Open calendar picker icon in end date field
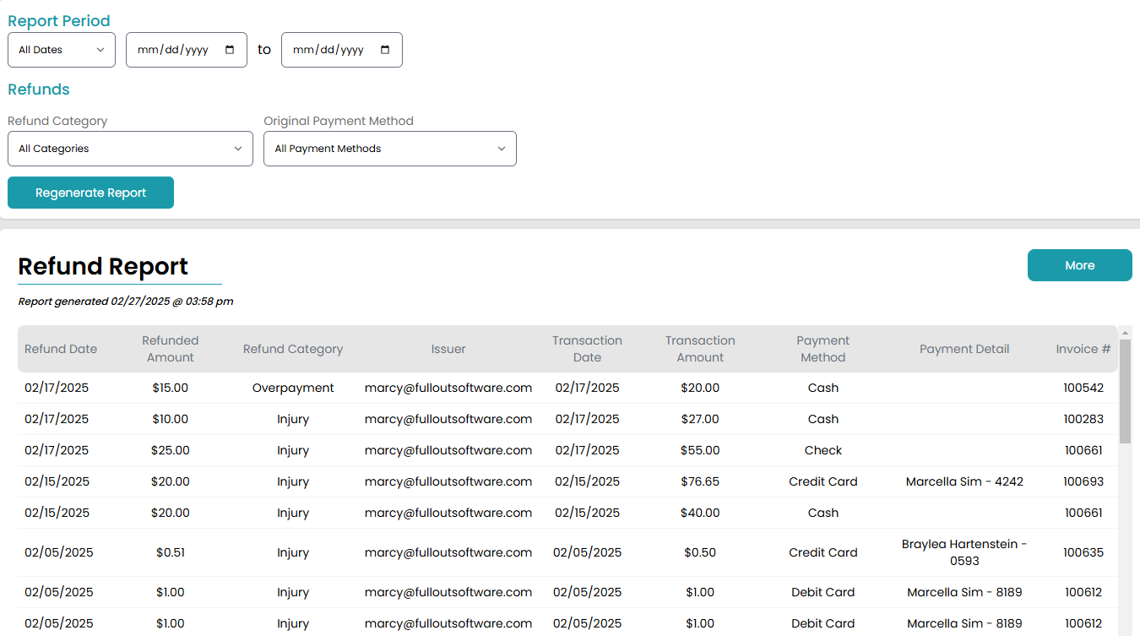 pyautogui.click(x=385, y=50)
